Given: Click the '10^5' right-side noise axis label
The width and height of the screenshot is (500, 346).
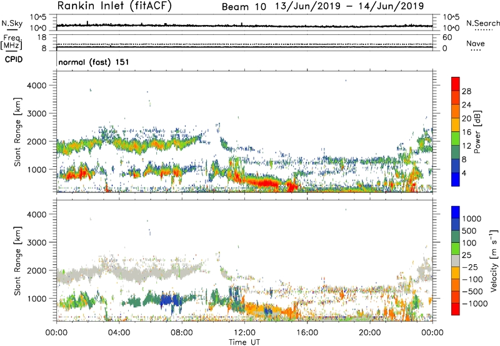Looking at the screenshot, I should pyautogui.click(x=451, y=17).
